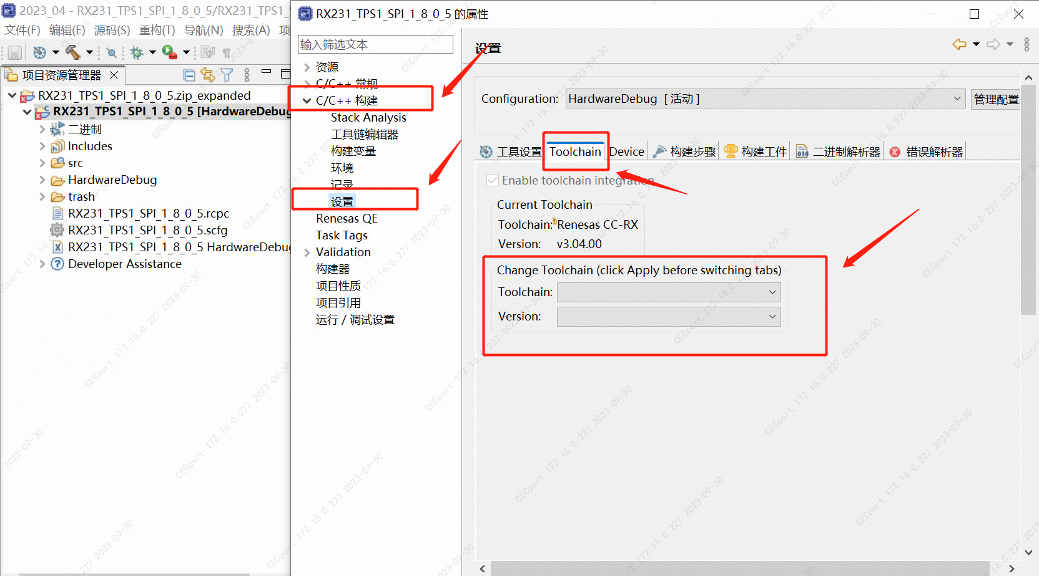The height and width of the screenshot is (576, 1039).
Task: Open 导航(N) menu
Action: click(204, 31)
